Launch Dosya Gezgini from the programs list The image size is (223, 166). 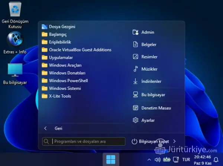point(62,26)
